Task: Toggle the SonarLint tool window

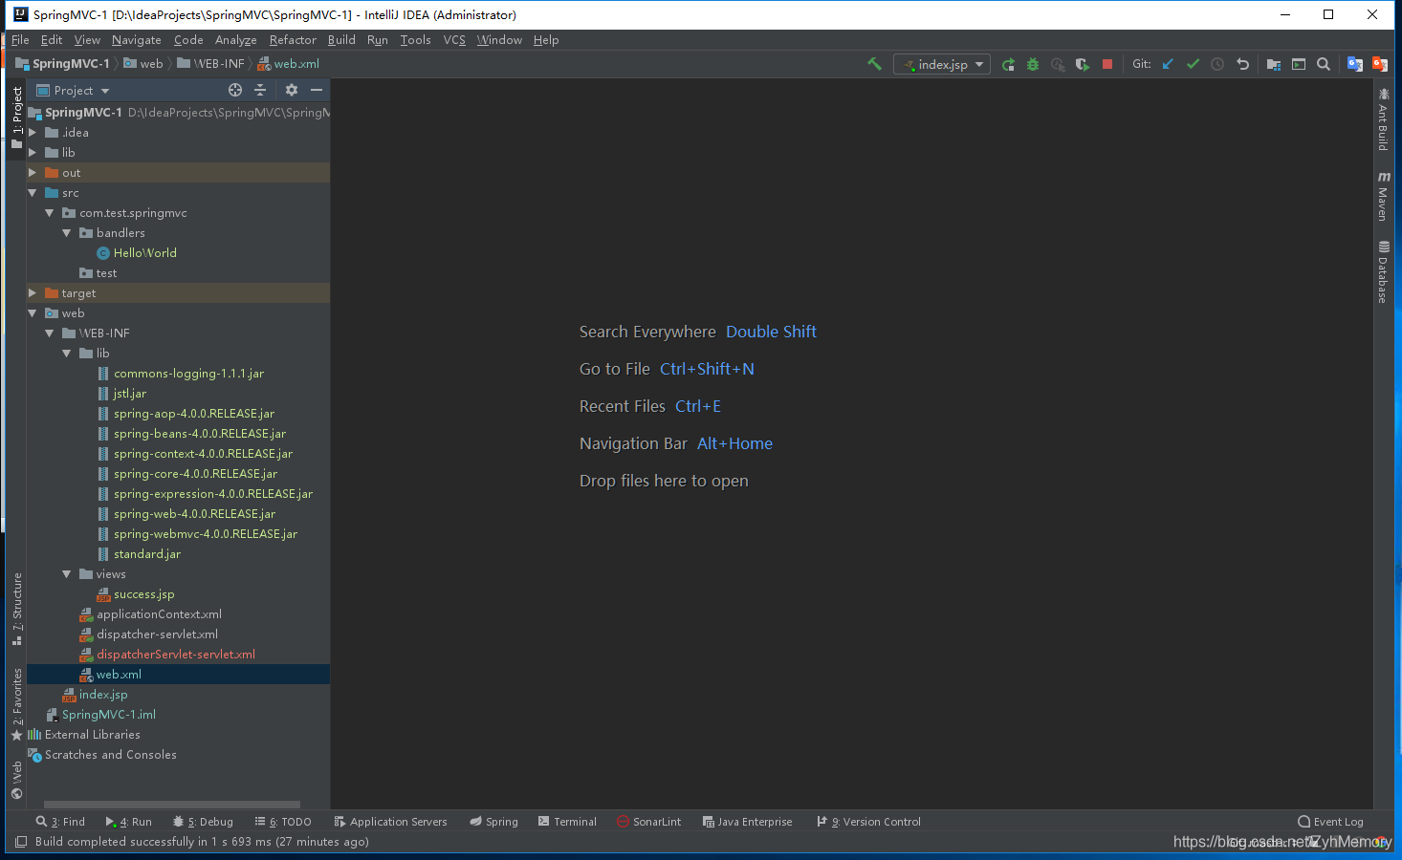Action: [649, 822]
